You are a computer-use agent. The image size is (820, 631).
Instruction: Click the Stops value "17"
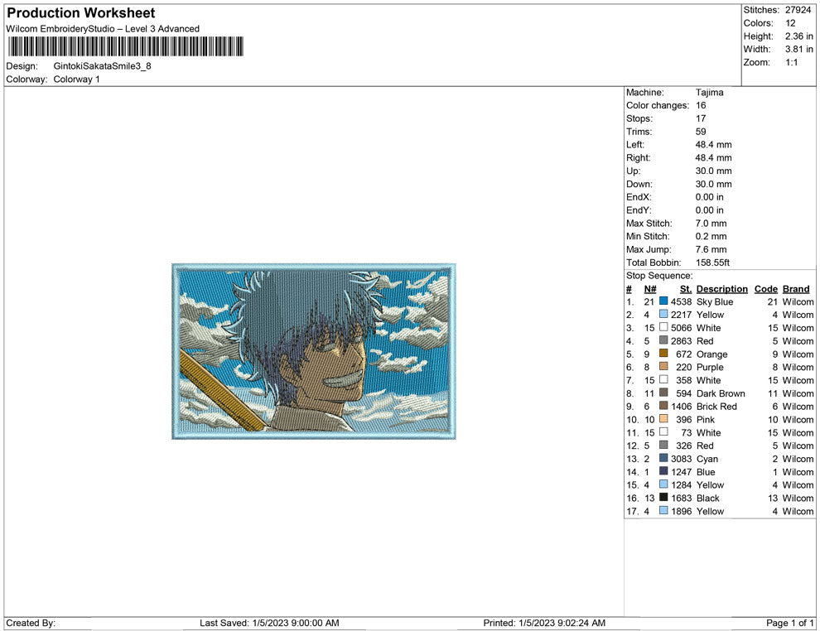coord(701,118)
